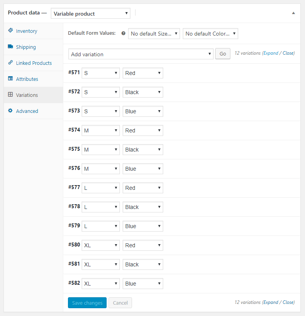Open the color dropdown for variation #572

(143, 92)
